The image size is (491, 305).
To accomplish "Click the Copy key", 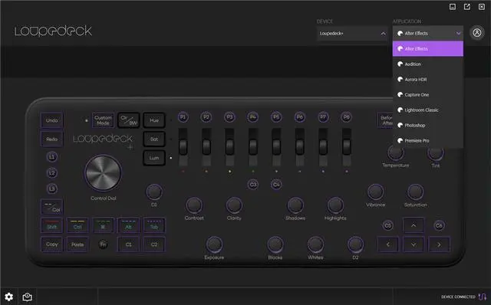I will pyautogui.click(x=52, y=244).
